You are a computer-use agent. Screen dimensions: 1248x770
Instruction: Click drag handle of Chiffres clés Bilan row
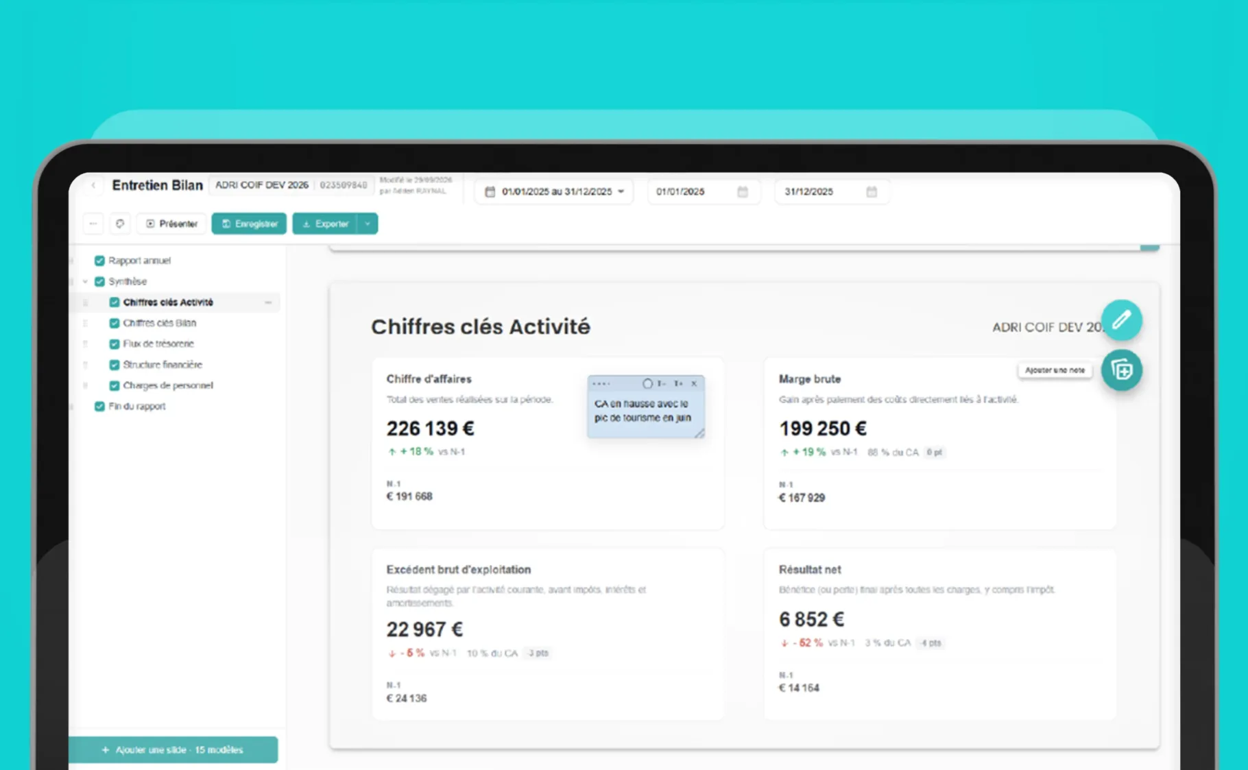tap(85, 323)
